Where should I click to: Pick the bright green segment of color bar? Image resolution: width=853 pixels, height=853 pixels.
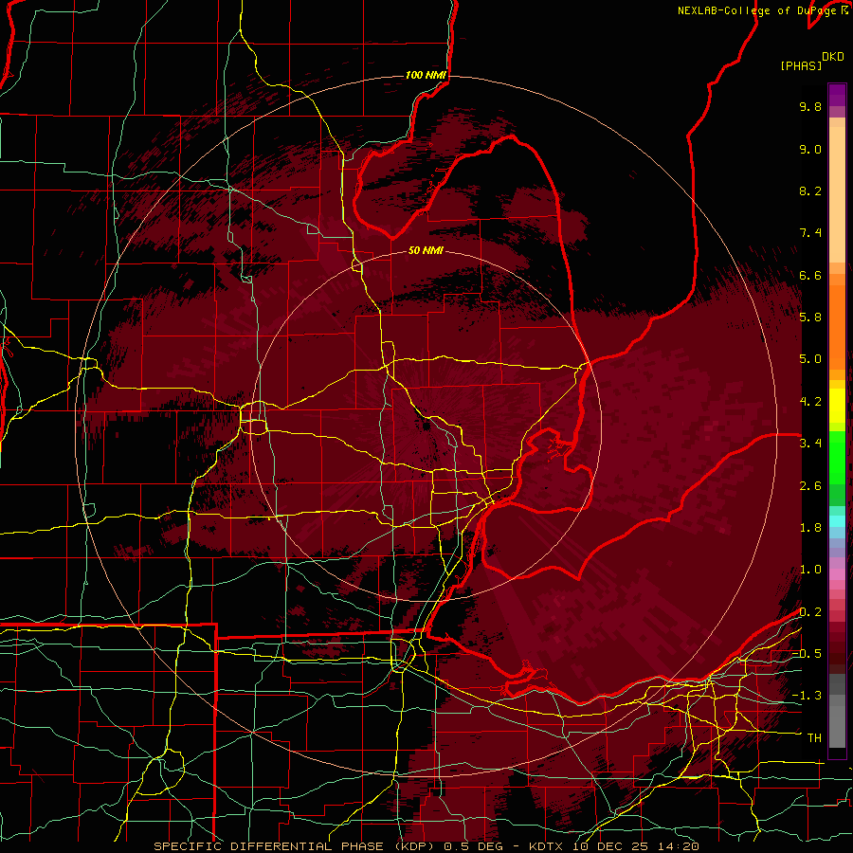pos(837,457)
